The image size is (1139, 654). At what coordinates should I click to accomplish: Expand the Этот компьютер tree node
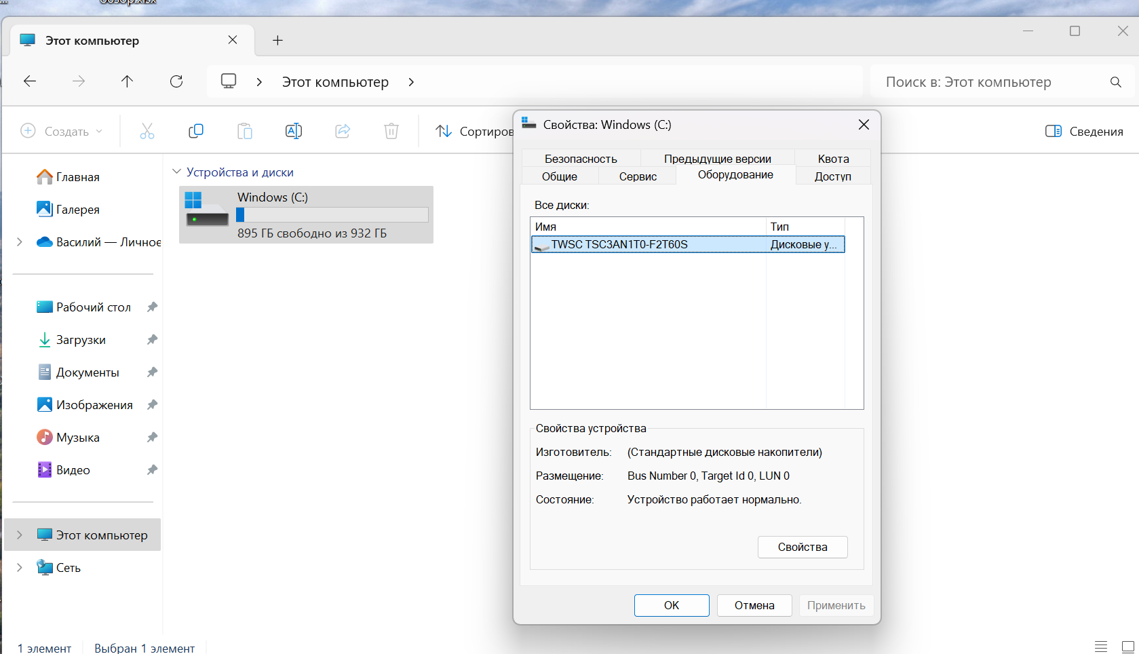pyautogui.click(x=20, y=535)
